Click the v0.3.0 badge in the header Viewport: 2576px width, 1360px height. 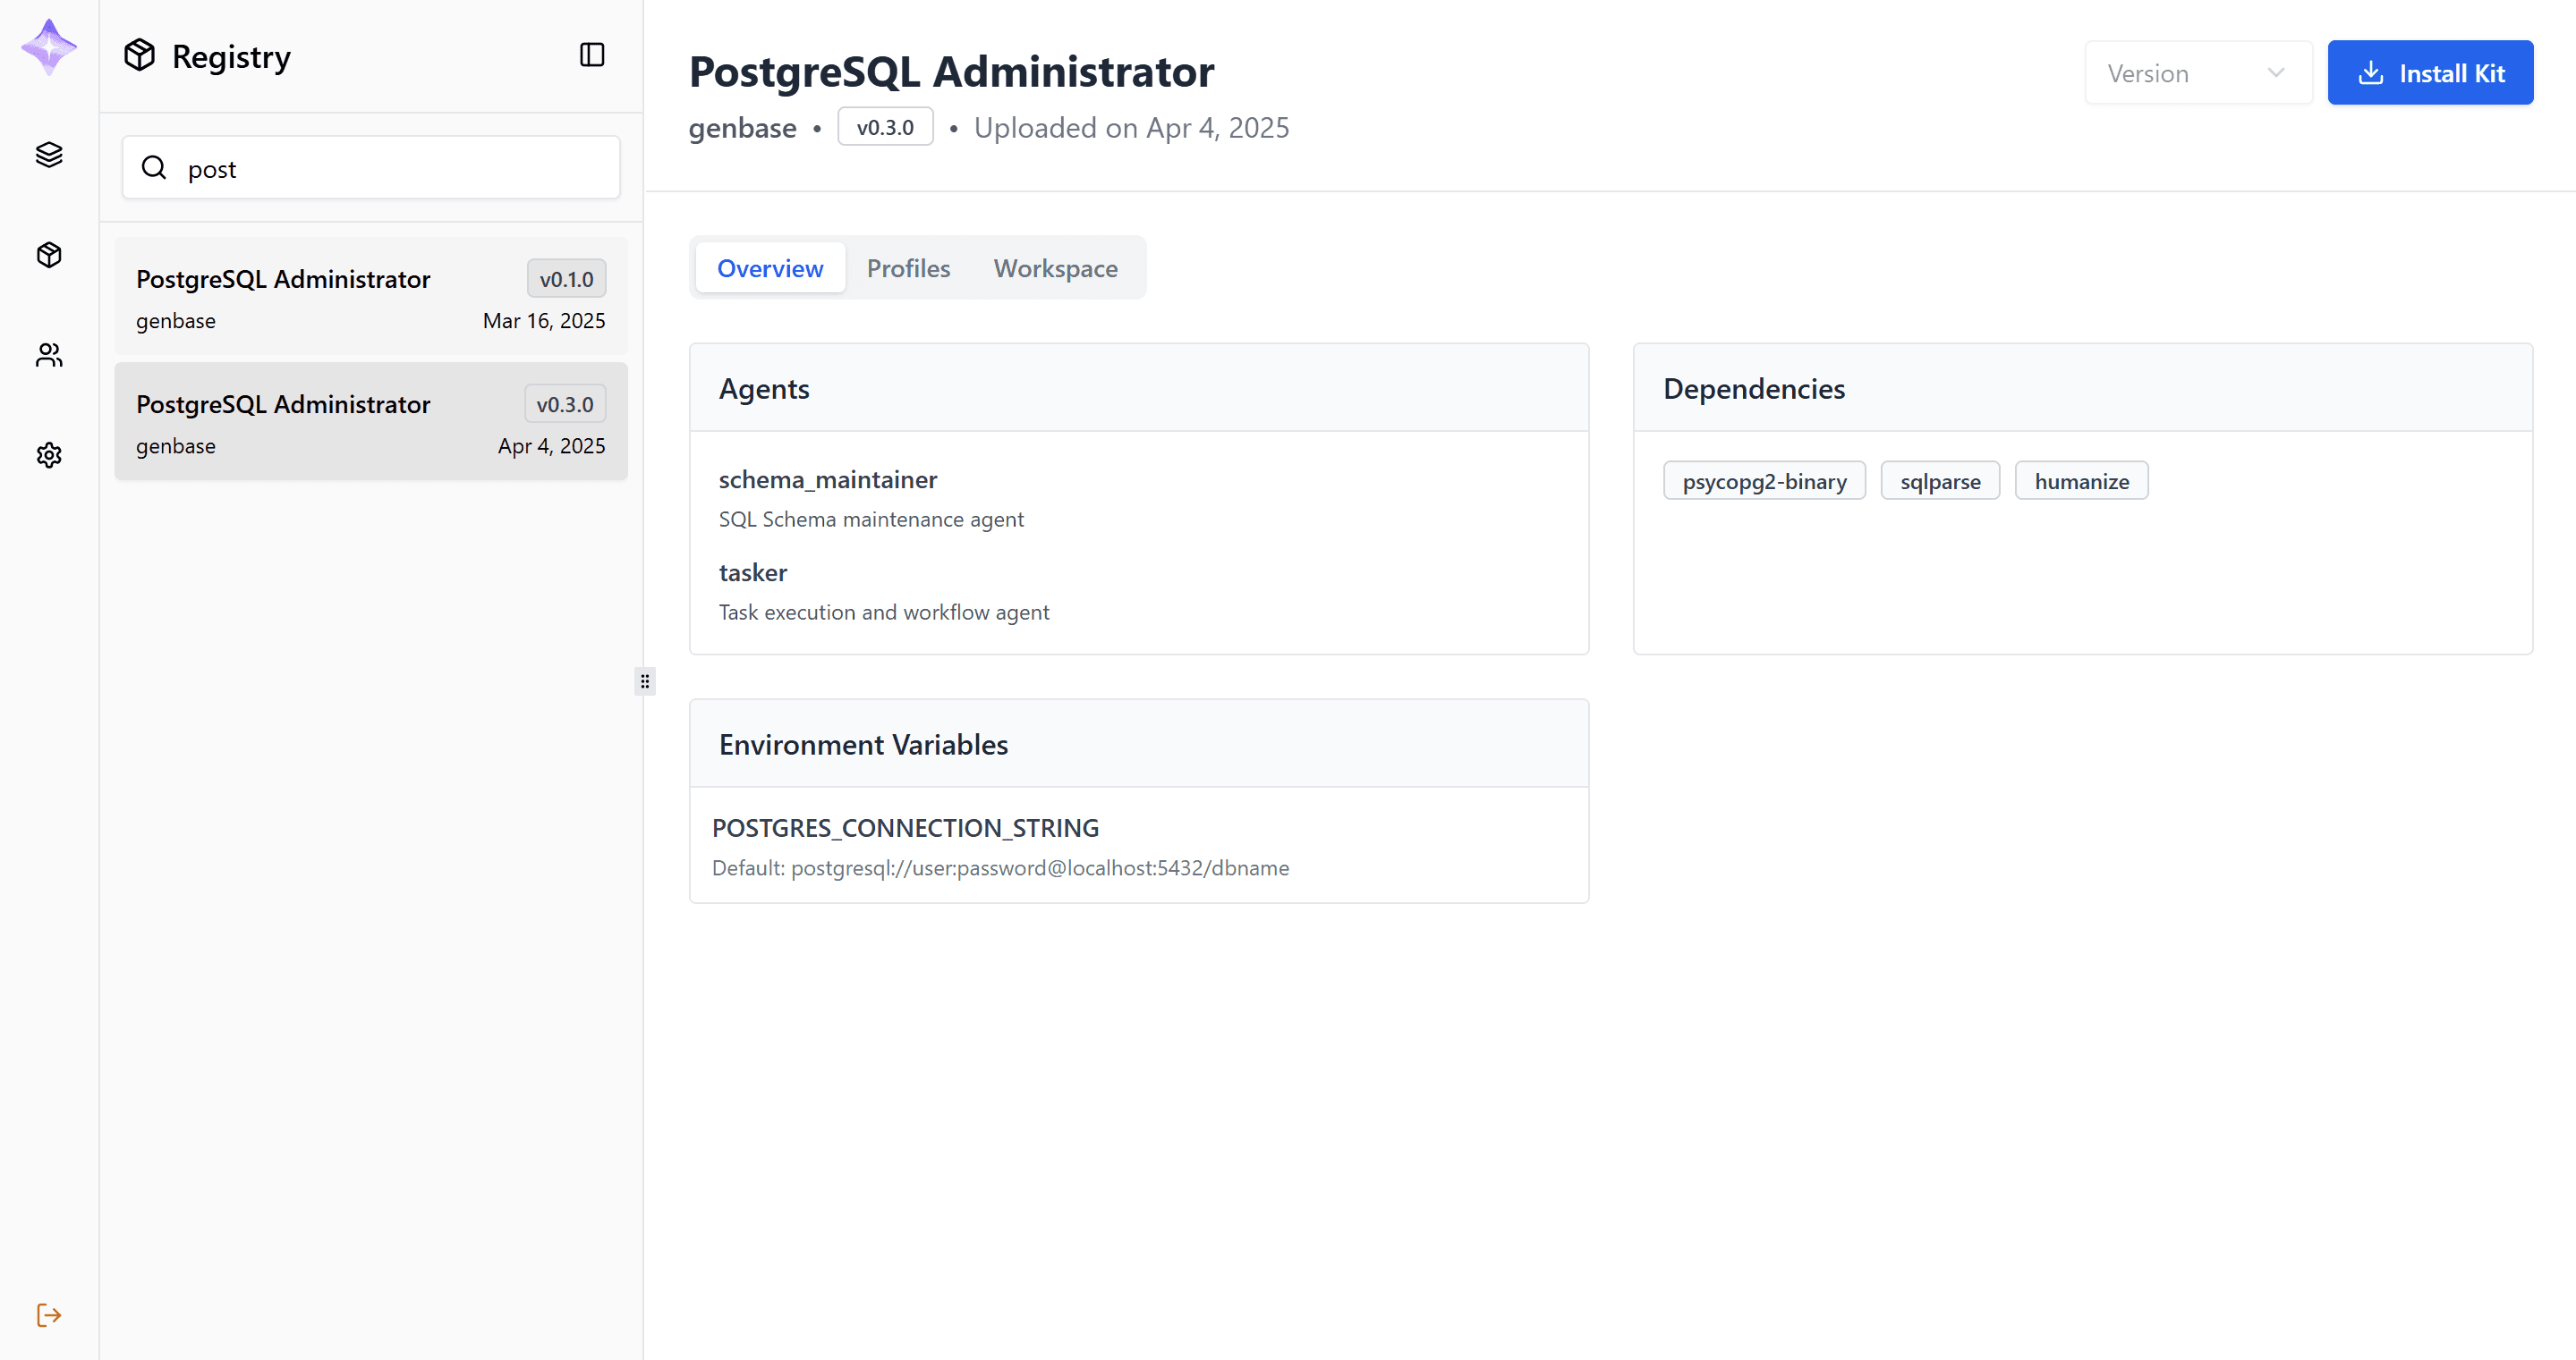[x=885, y=127]
